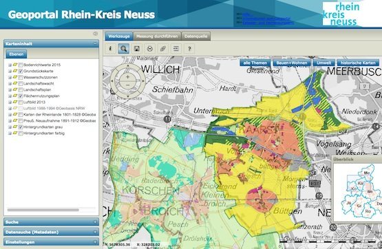Enable the Wasserschutzzonen layer checkbox
Viewport: 382px width, 249px height.
coord(21,78)
